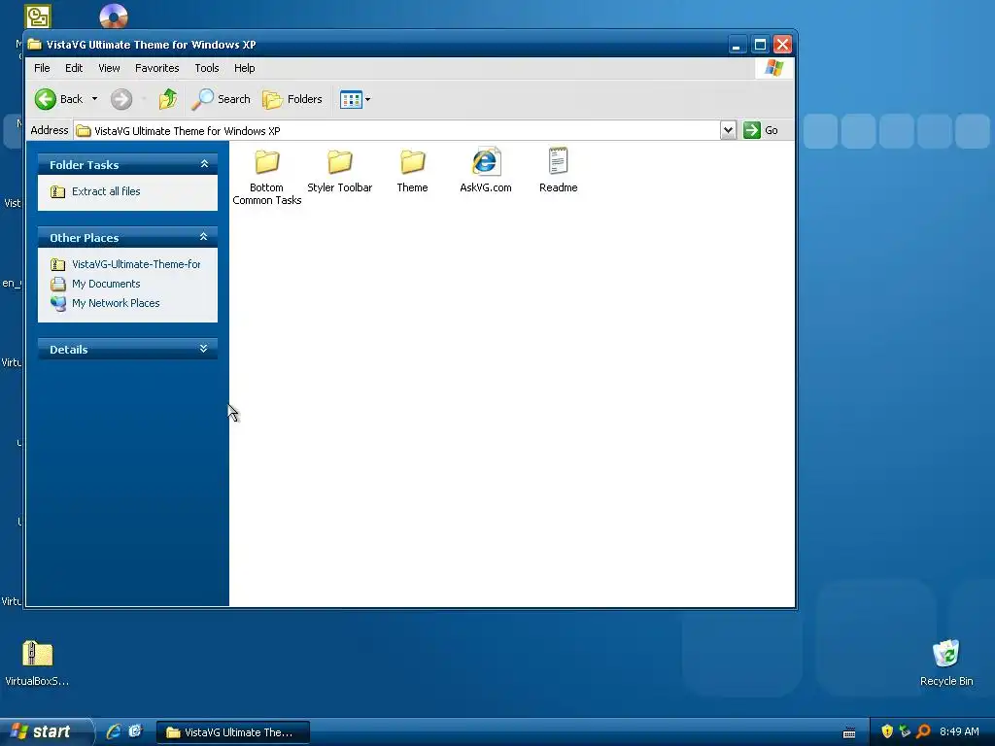Select VirtualBoxS... zip file on desktop
995x746 pixels.
coord(37,662)
